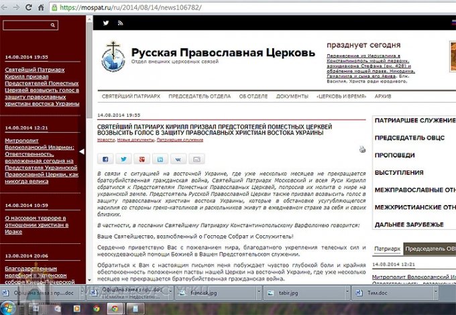Open the ПРОПОВЕДИ section link
Image resolution: width=456 pixels, height=315 pixels.
[394, 155]
